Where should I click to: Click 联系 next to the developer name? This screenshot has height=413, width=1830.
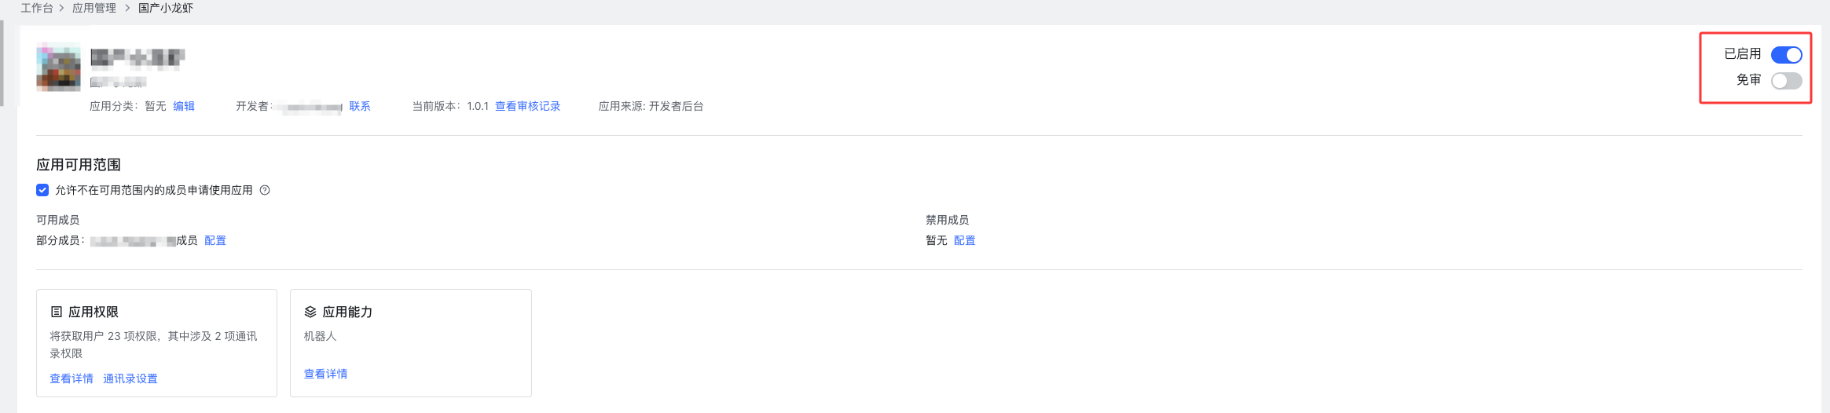coord(360,106)
